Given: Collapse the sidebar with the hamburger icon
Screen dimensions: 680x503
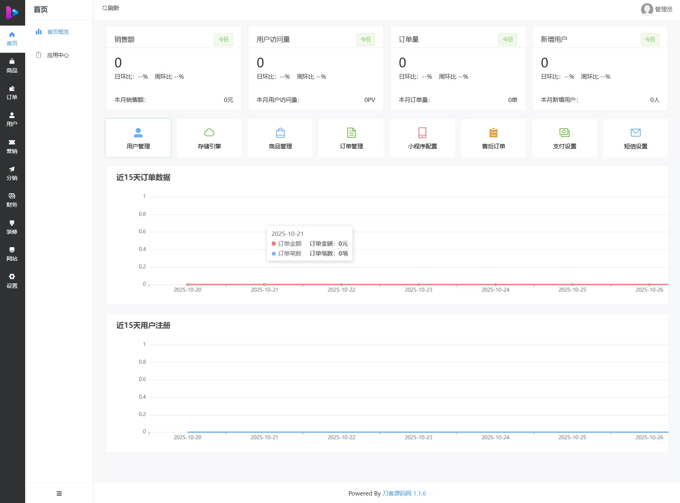Looking at the screenshot, I should (x=59, y=493).
